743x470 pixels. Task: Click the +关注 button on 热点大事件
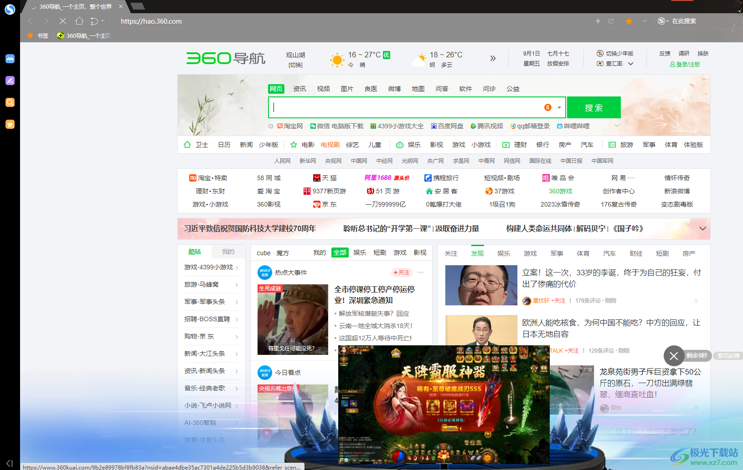click(x=402, y=273)
